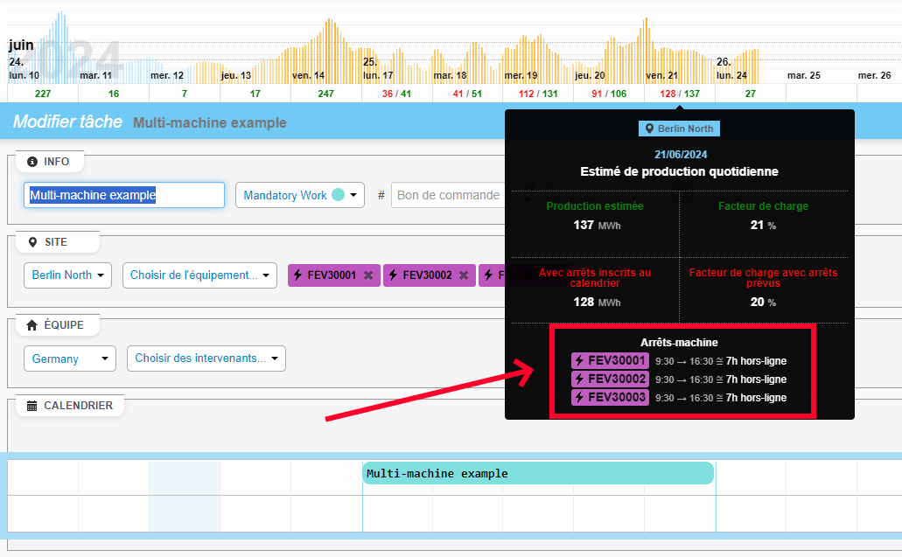
Task: Click the 128 / 137 production value
Action: coord(679,94)
